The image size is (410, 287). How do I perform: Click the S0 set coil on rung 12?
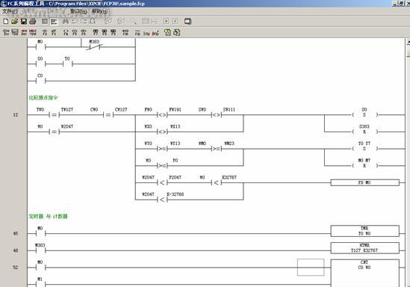[x=364, y=113]
